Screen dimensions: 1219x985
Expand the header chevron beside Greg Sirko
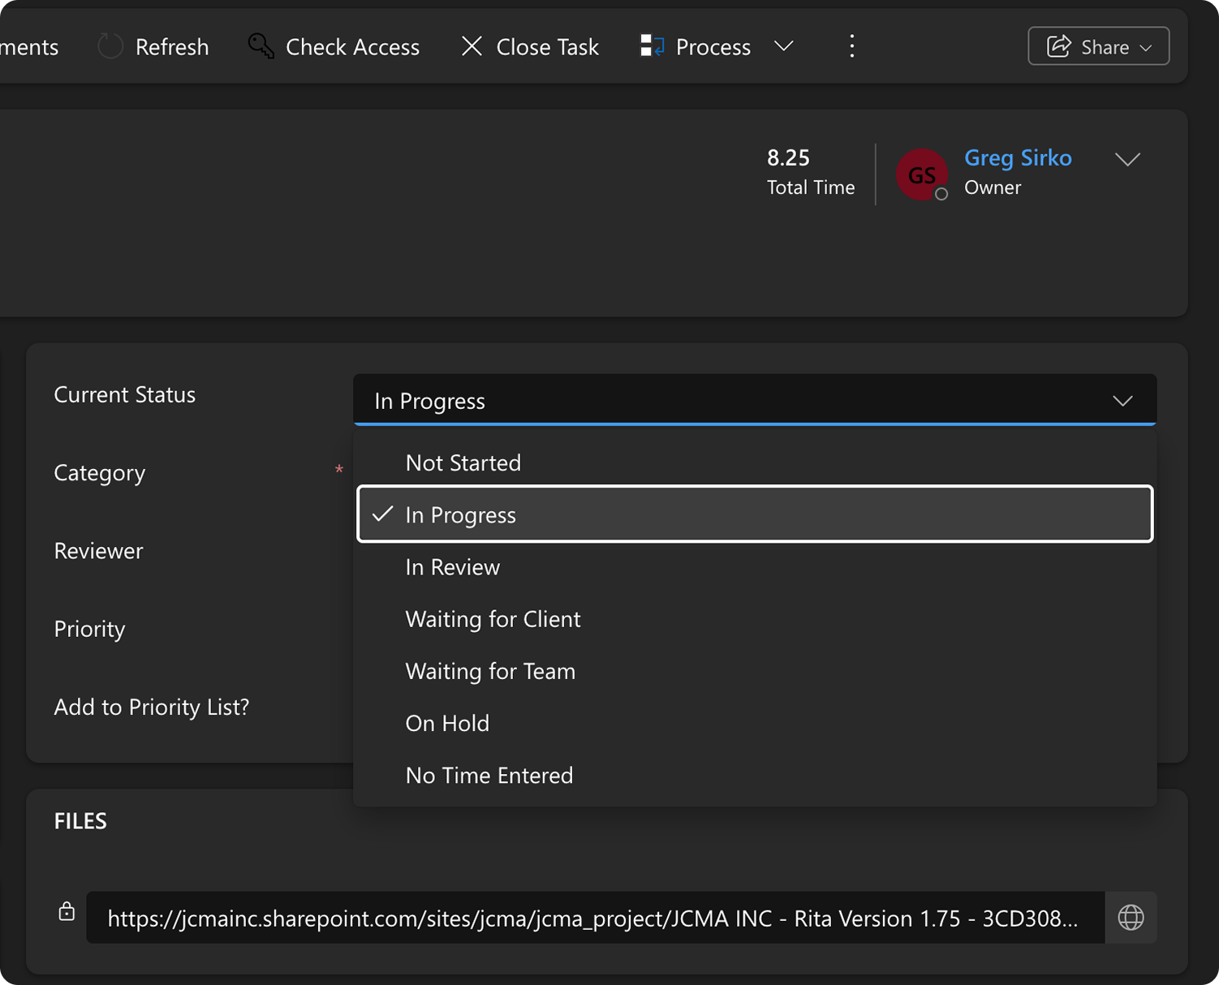1127,160
